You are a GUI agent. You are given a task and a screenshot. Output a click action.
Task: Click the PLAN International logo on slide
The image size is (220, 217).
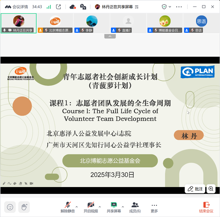(197, 72)
